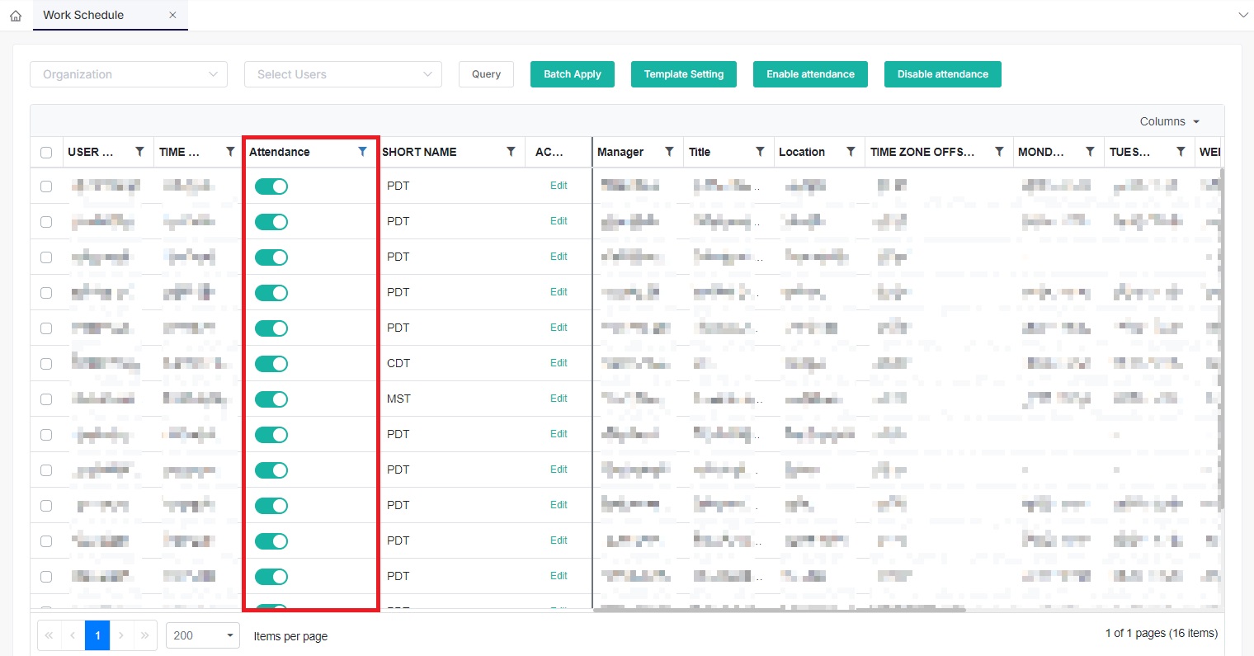Image resolution: width=1254 pixels, height=656 pixels.
Task: Tick the checkbox in the MST row
Action: (46, 399)
